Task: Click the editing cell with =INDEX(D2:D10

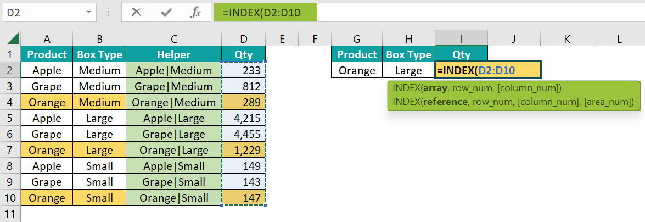Action: point(488,70)
